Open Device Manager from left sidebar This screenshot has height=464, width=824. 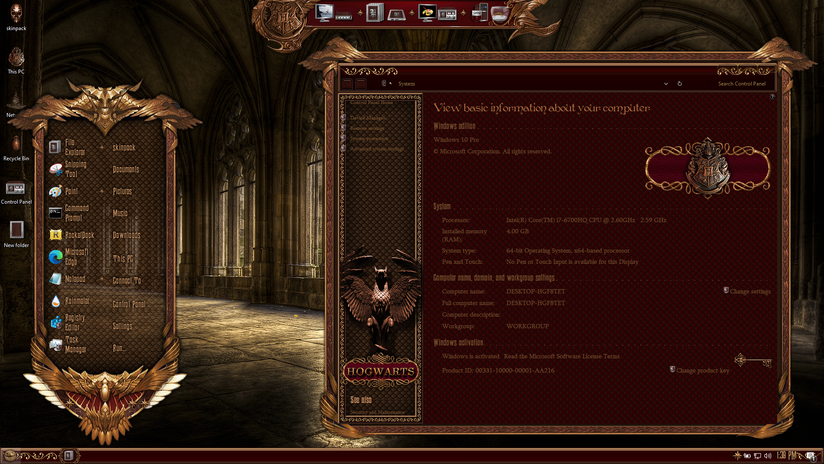tap(367, 118)
